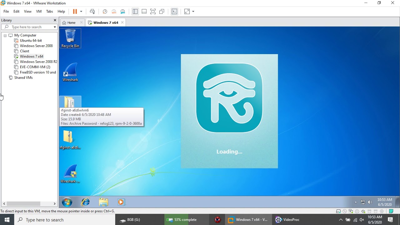400x225 pixels.
Task: Open Windows Media Player taskbar icon
Action: coord(121,202)
